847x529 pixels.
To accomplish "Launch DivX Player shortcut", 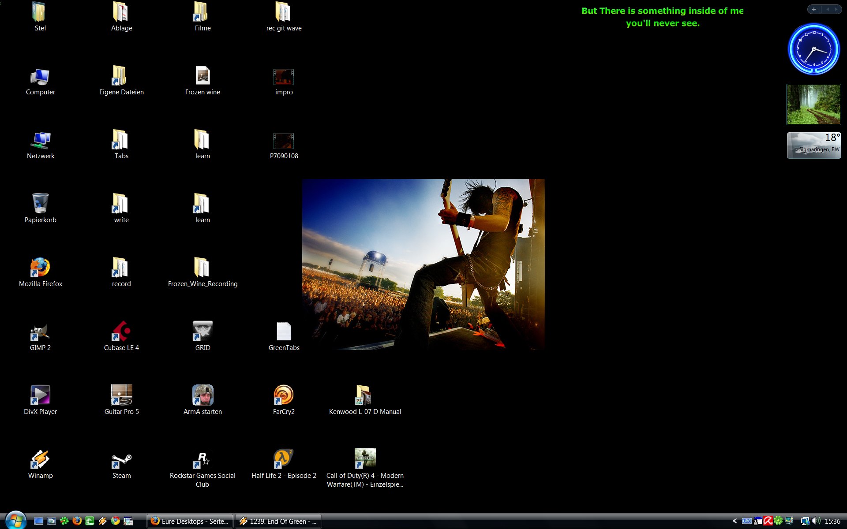I will (x=40, y=401).
